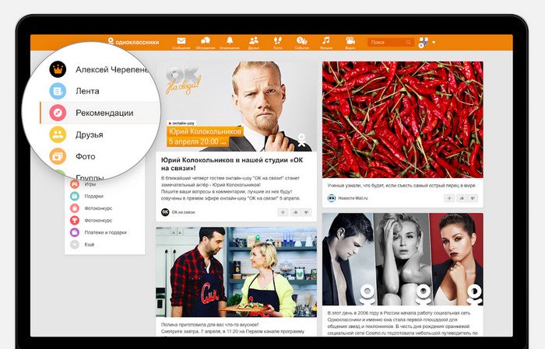Open ОК на связи group avatar
545x349 pixels.
(165, 212)
